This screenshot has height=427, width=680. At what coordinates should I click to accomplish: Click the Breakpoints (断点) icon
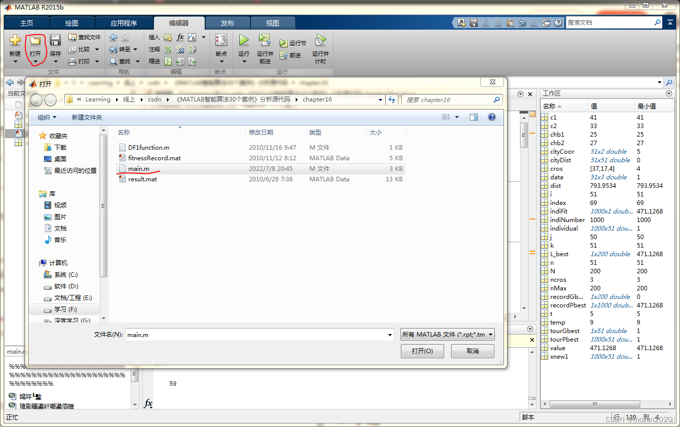point(221,41)
